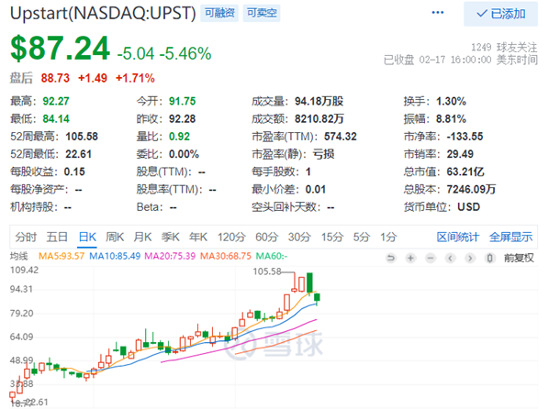The image size is (560, 409).
Task: Click the MA5:93.57 indicator label
Action: coord(62,256)
